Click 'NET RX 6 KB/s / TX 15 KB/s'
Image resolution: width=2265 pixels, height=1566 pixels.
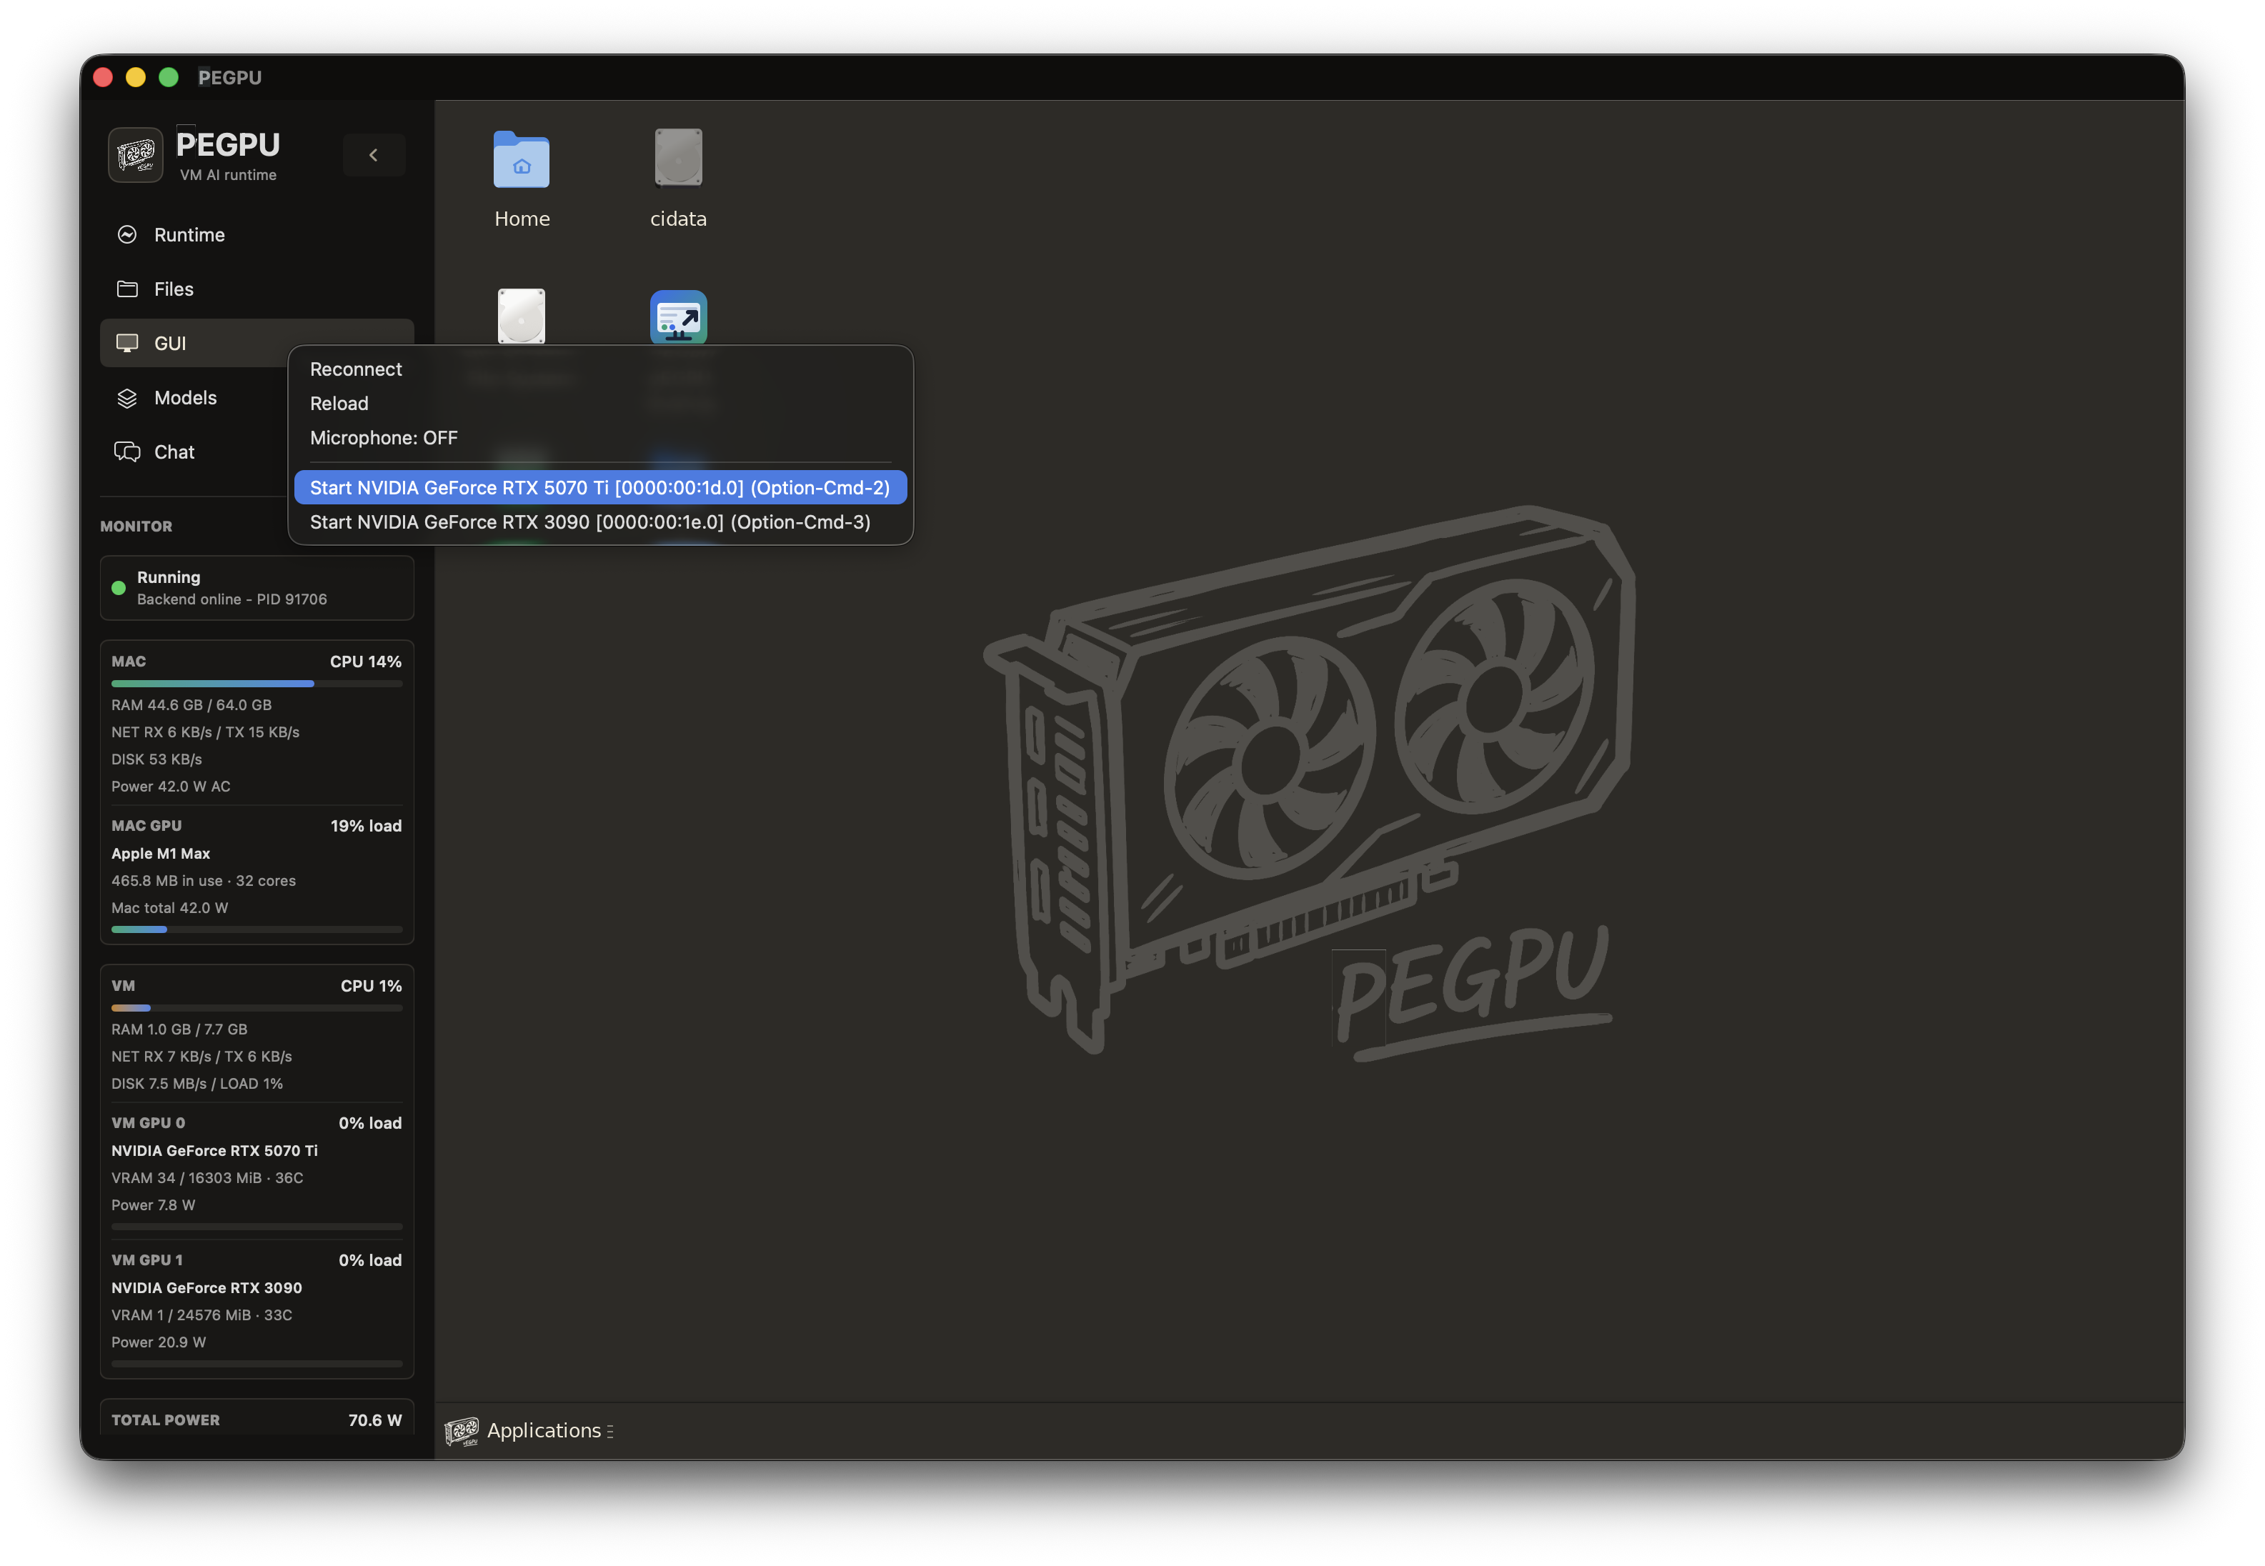(205, 732)
